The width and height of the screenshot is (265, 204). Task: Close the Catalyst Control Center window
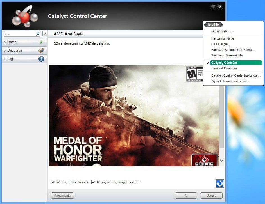[x=220, y=7]
